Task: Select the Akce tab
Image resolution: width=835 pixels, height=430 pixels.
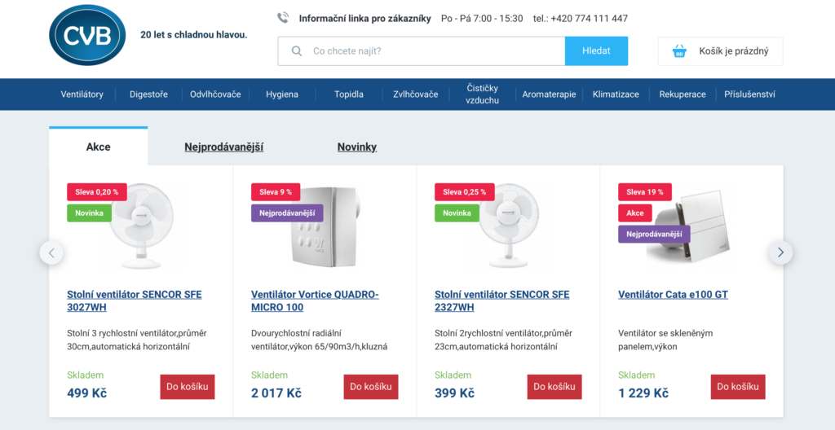Action: tap(99, 147)
